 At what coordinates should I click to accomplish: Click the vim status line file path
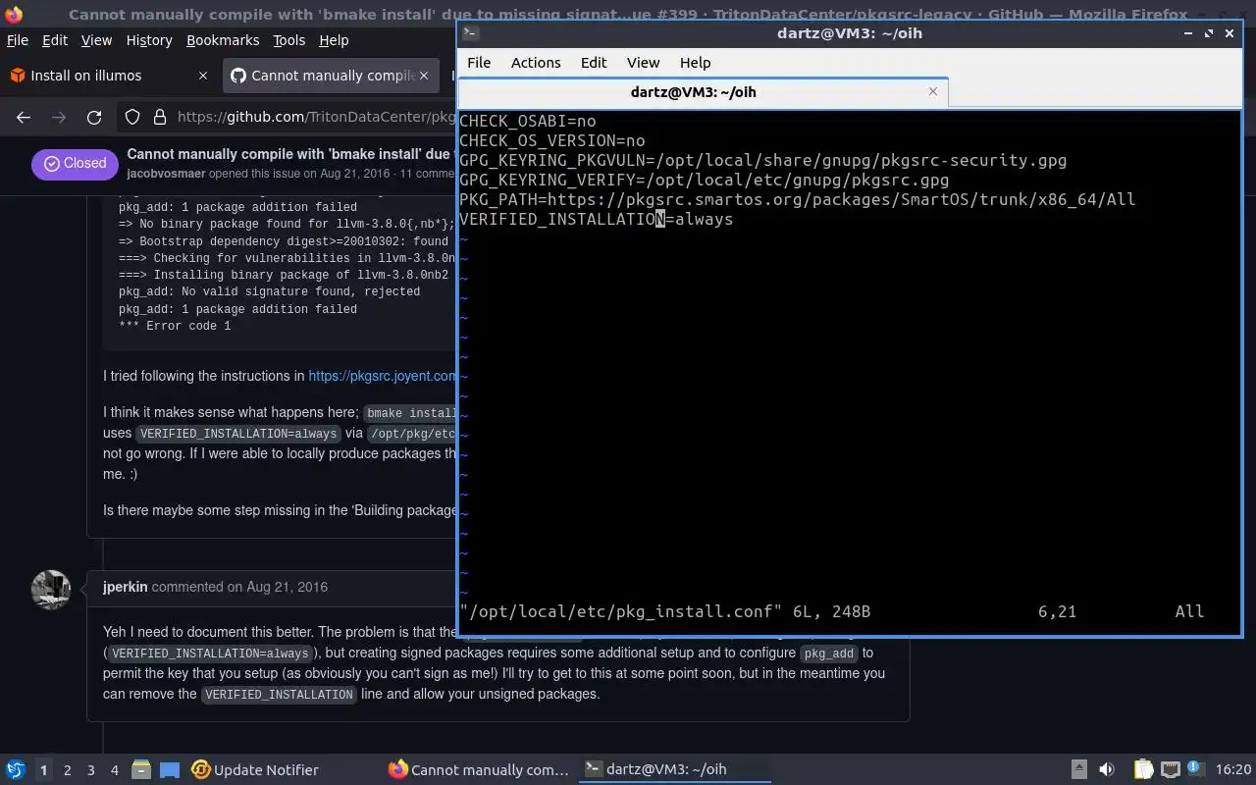click(x=621, y=611)
